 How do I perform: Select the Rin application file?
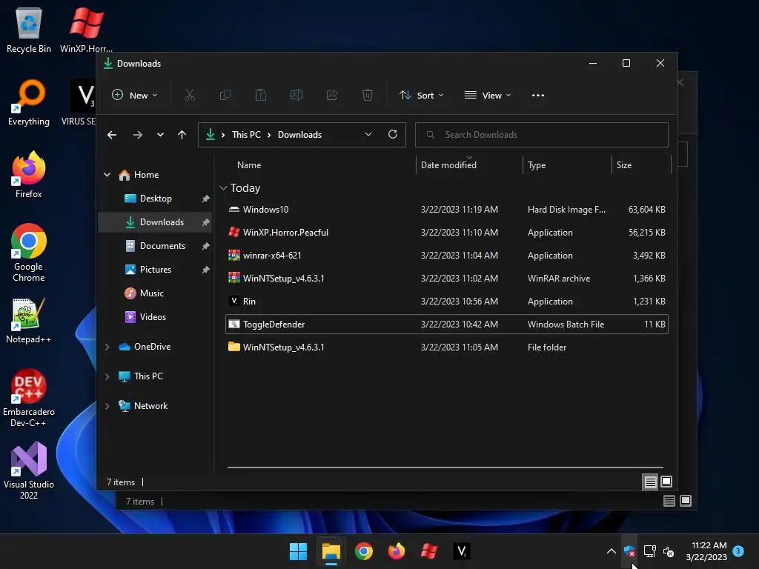click(x=447, y=302)
